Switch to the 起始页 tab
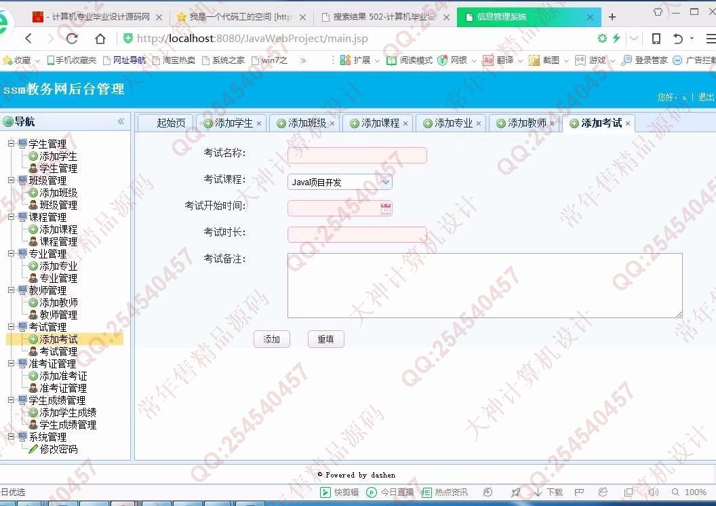Image resolution: width=716 pixels, height=506 pixels. 165,123
